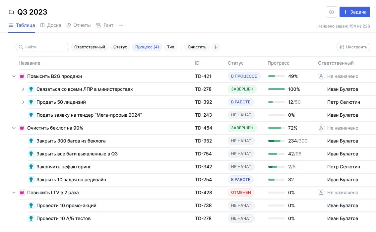Viewport: 376px width, 232px height.
Task: Open the Ответственный filter dropdown
Action: pyautogui.click(x=90, y=47)
